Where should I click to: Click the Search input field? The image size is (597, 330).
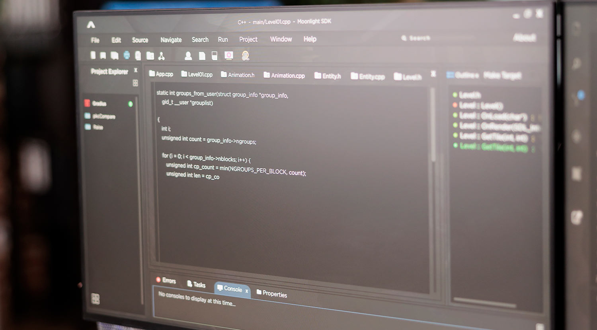pos(438,38)
